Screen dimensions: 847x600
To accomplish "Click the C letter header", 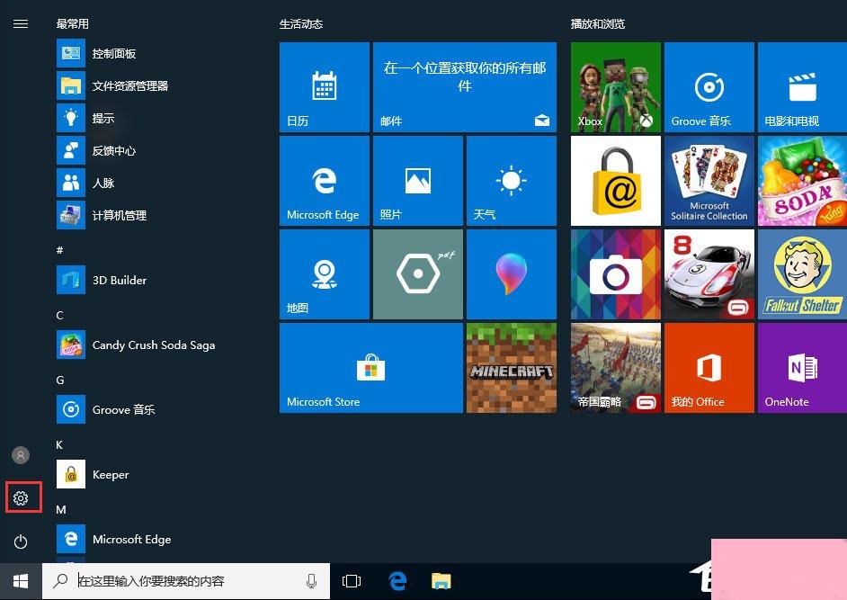I will point(60,315).
